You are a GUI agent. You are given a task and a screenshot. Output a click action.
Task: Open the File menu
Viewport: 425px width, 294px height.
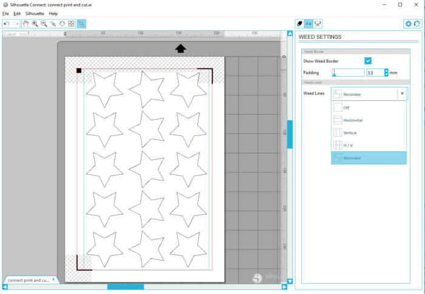click(5, 13)
